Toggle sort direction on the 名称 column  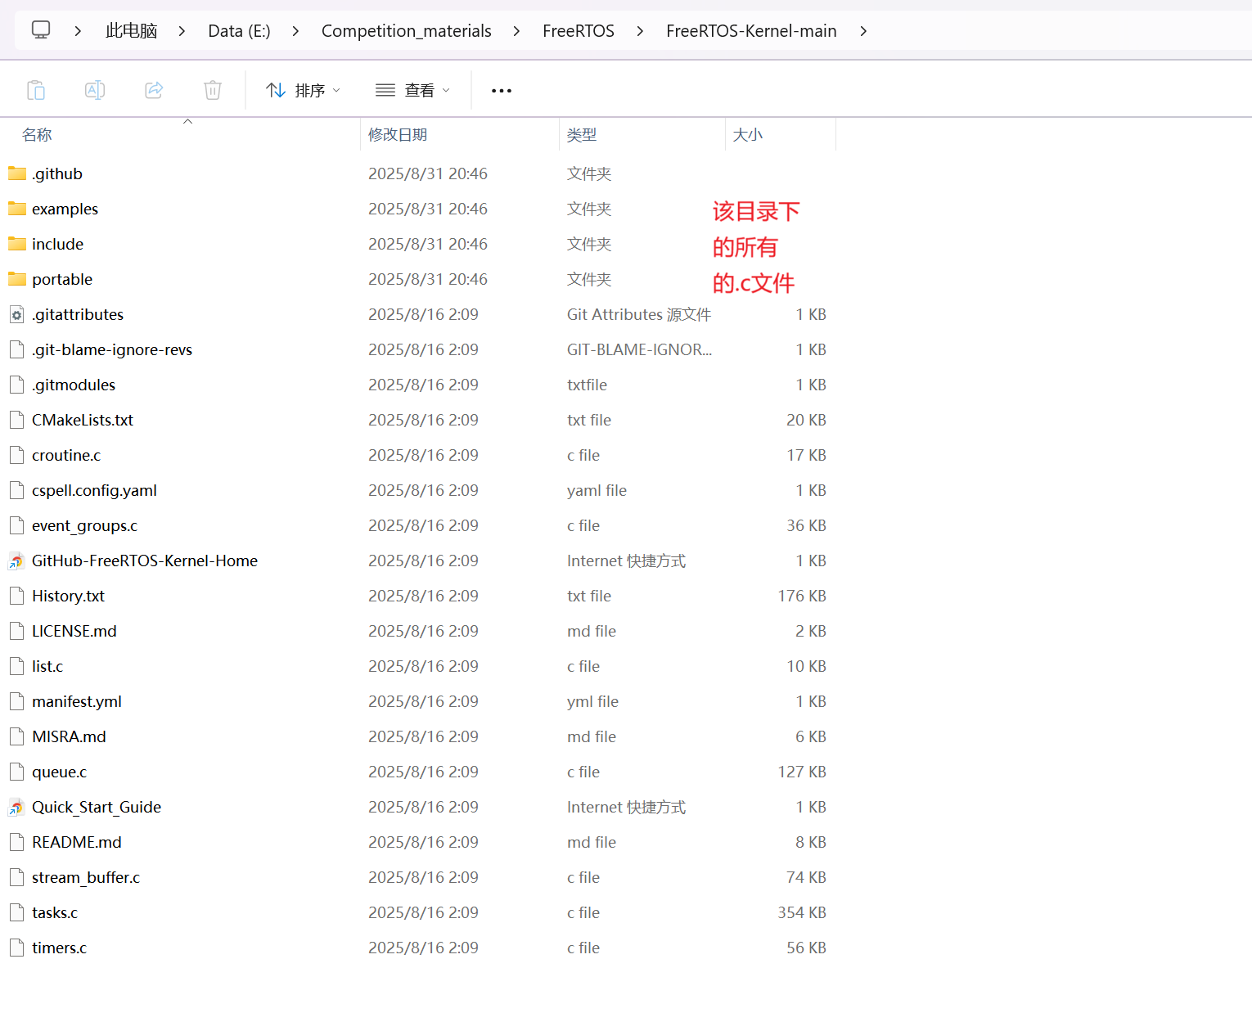[37, 134]
